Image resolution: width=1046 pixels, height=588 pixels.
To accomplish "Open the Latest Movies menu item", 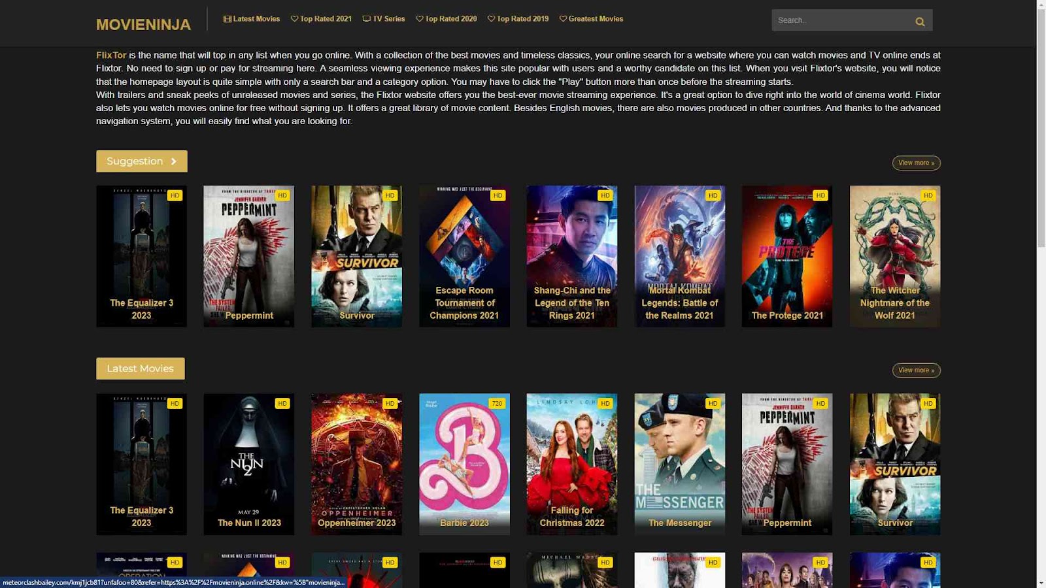I will (x=252, y=19).
